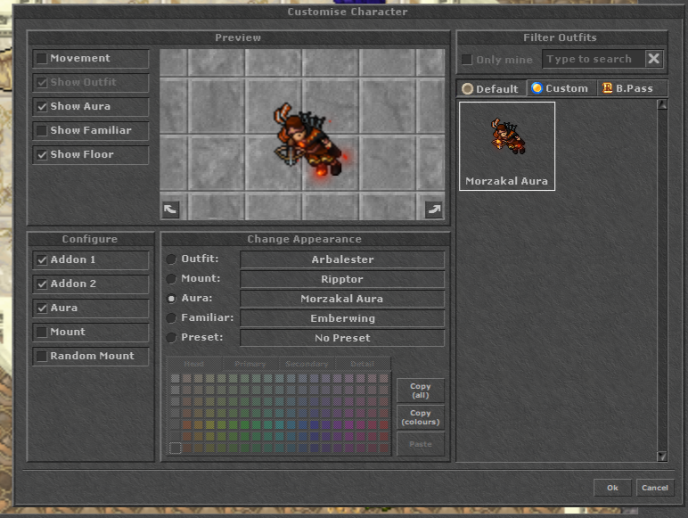Pick the highlighted bottom-left colour swatch
The image size is (688, 518).
[175, 448]
